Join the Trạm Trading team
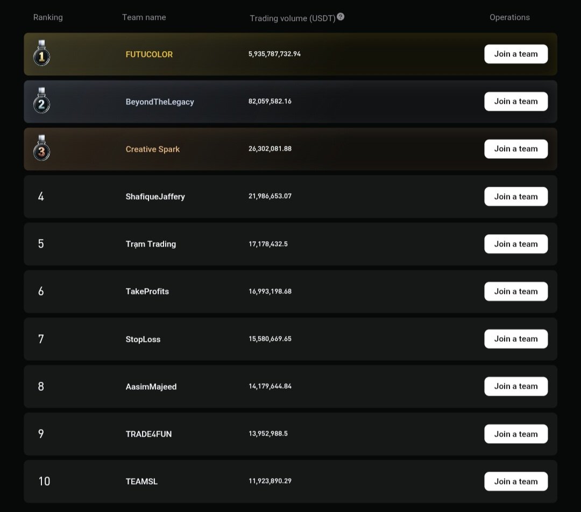The image size is (581, 512). tap(516, 244)
